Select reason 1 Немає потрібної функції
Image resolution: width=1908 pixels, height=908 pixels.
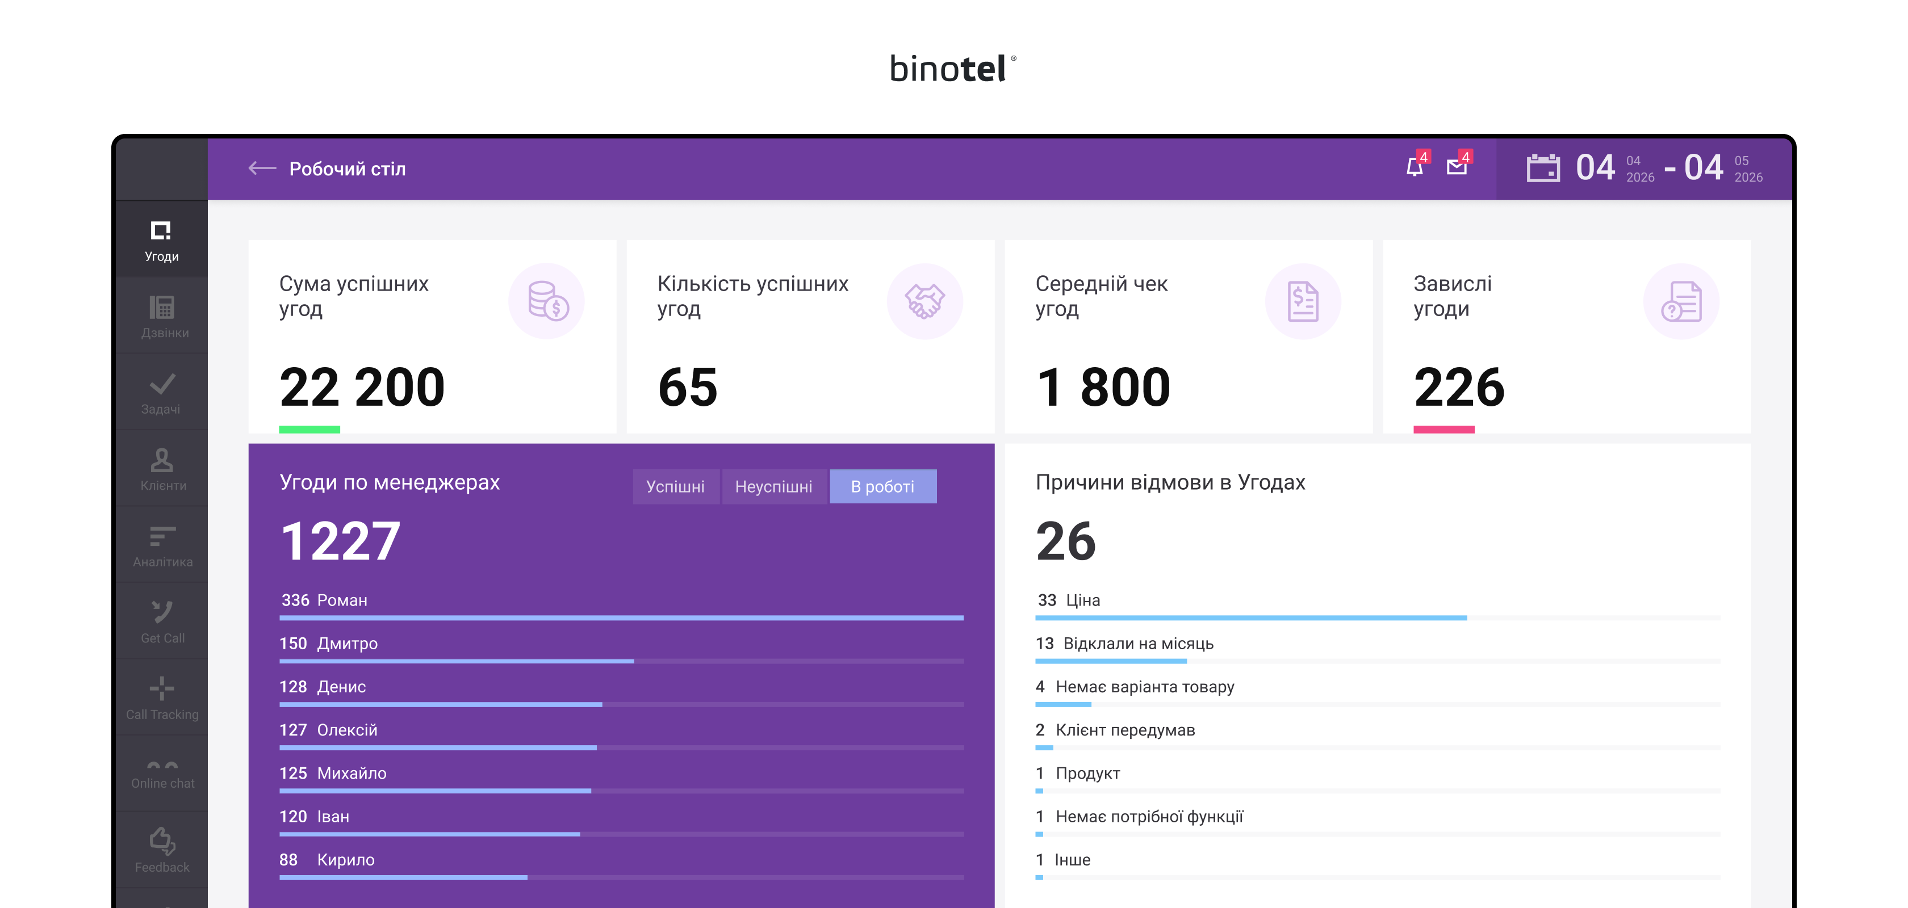point(1378,822)
